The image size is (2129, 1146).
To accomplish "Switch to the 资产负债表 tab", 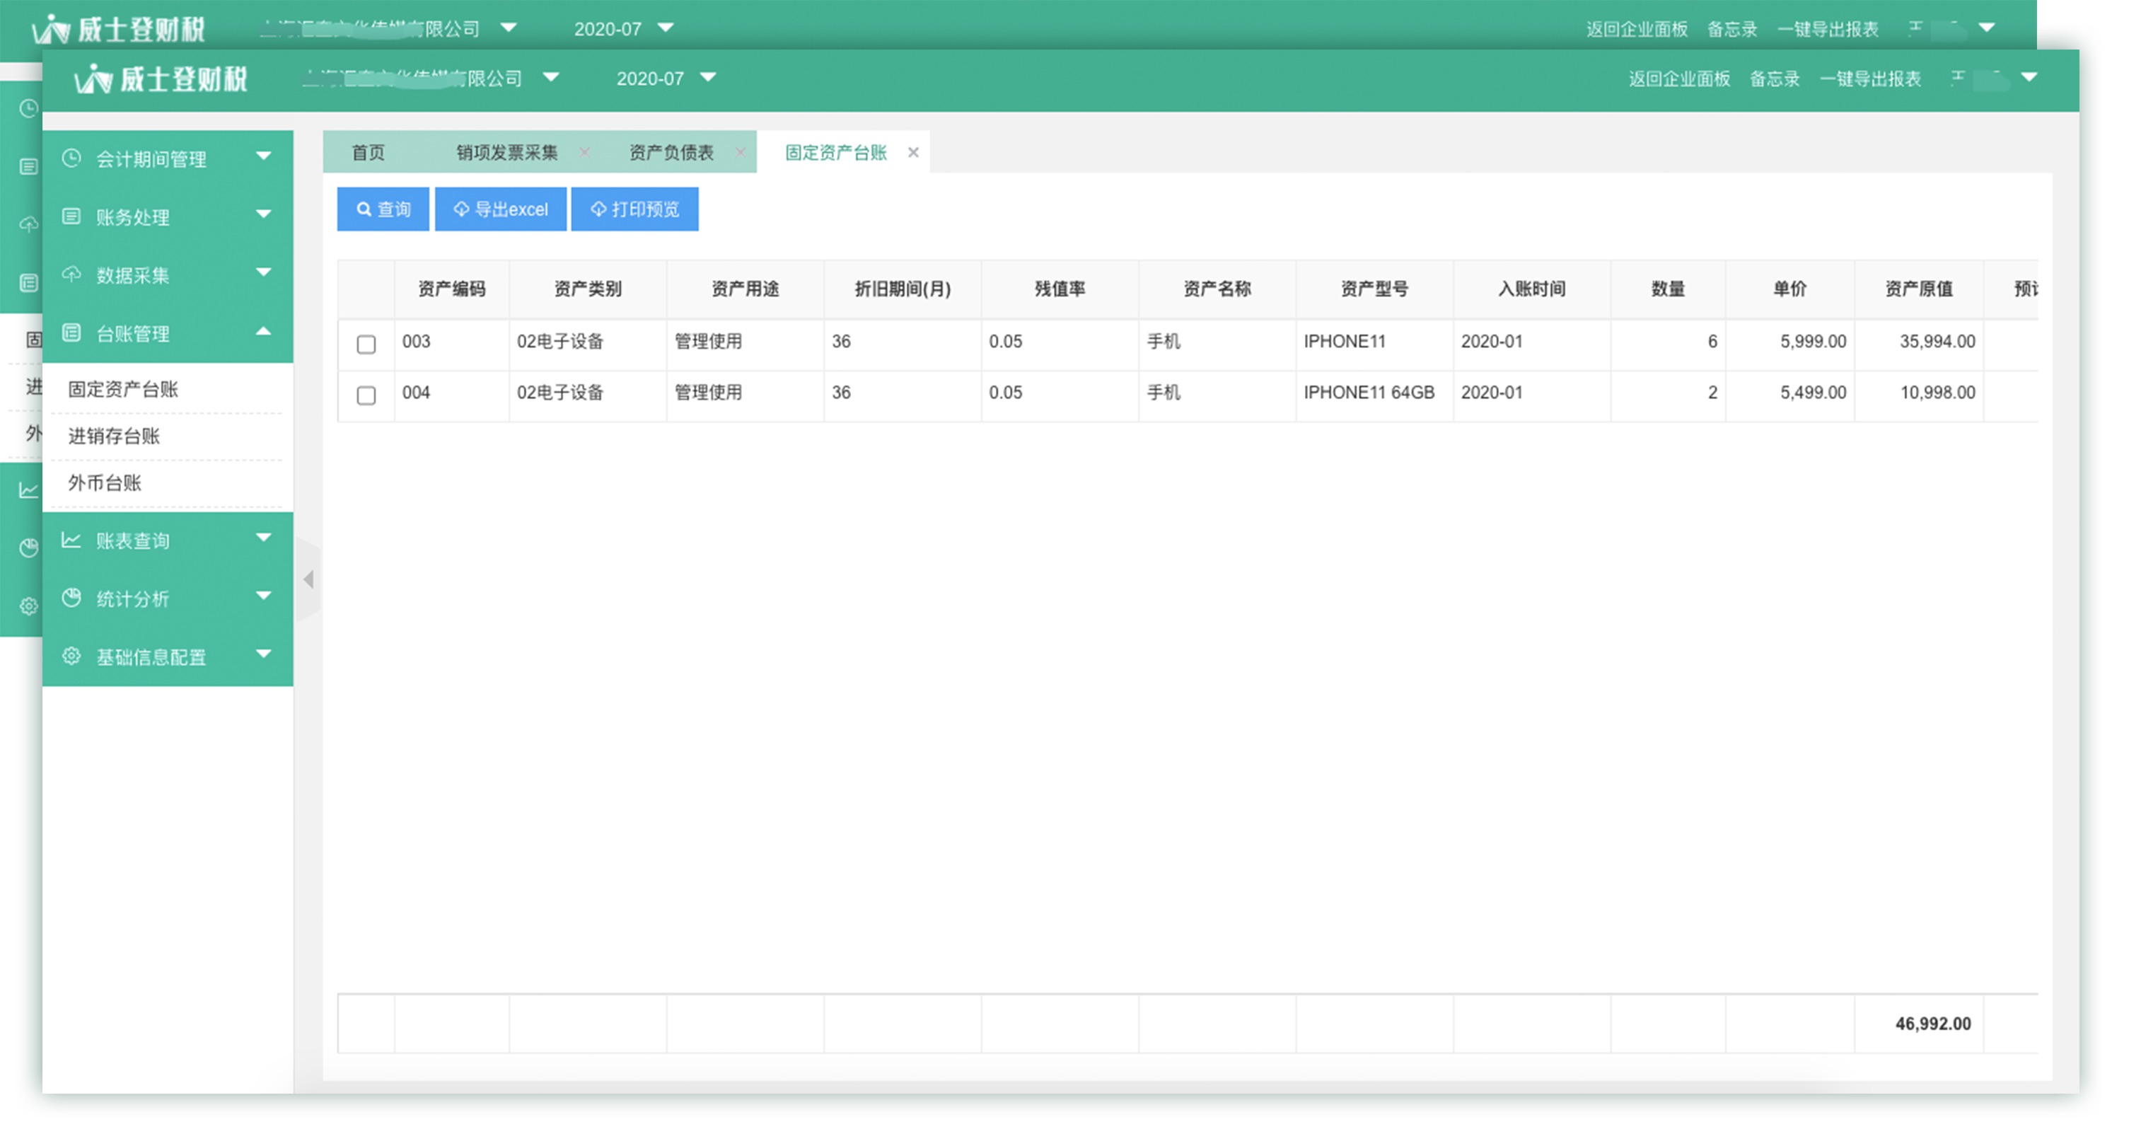I will tap(671, 152).
